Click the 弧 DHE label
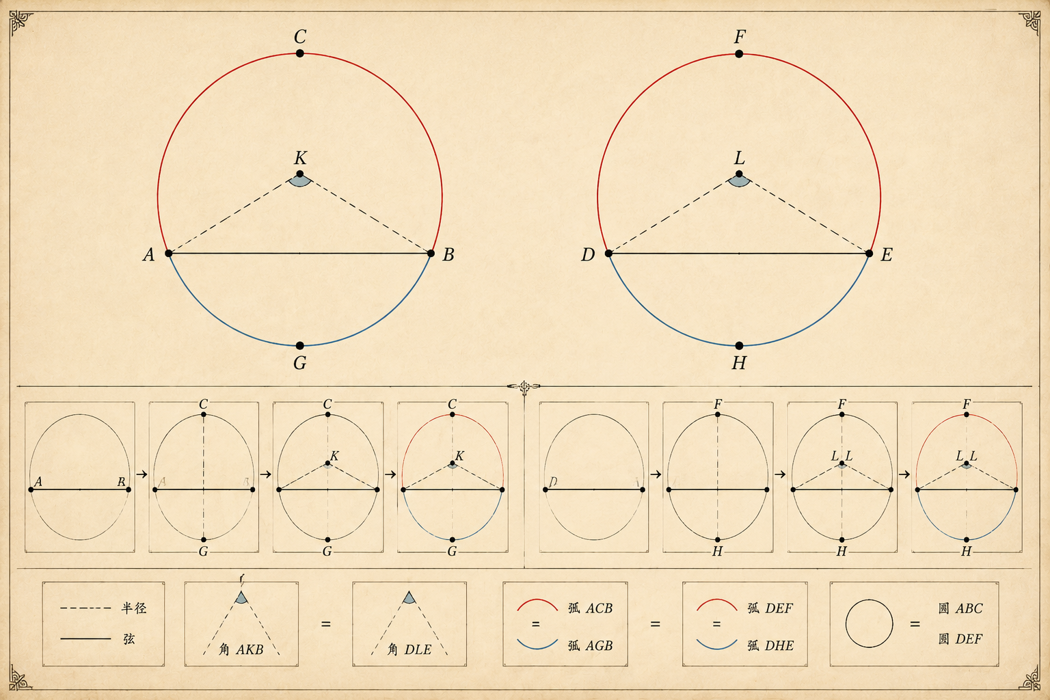 pyautogui.click(x=770, y=645)
